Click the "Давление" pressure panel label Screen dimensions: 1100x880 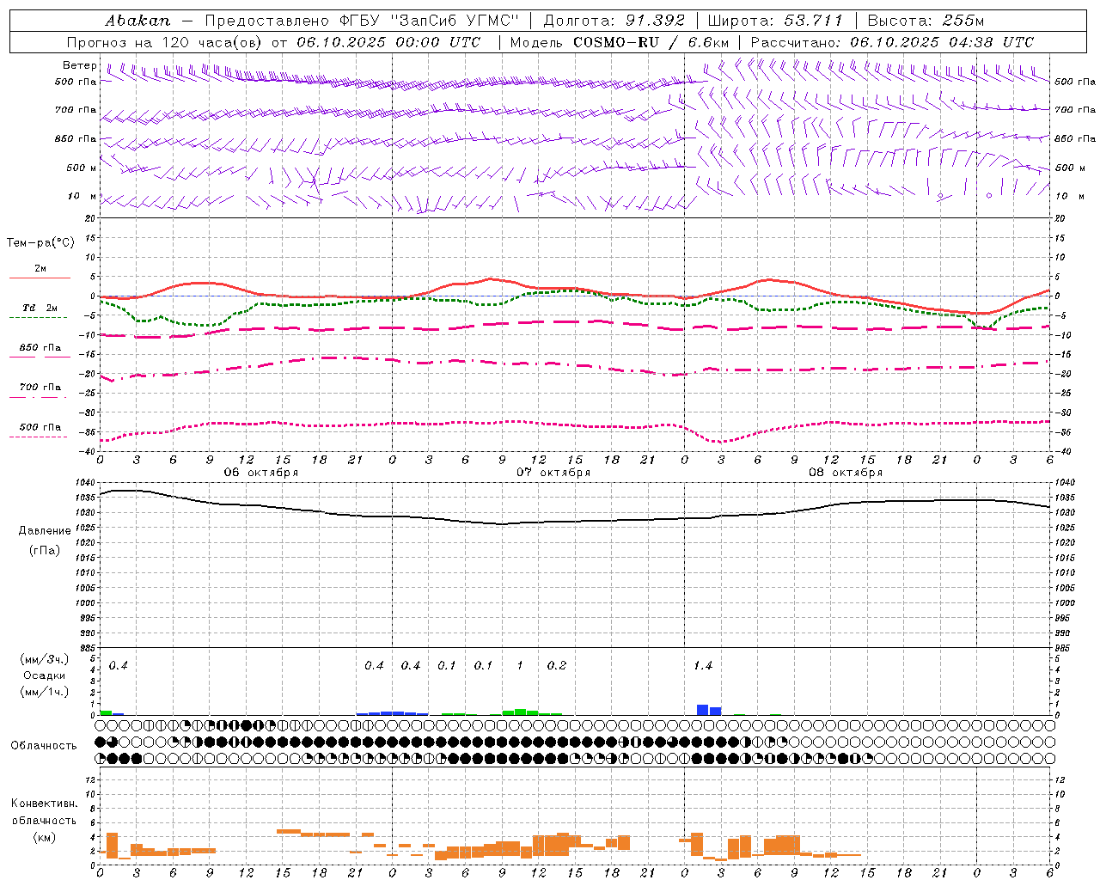coord(44,531)
